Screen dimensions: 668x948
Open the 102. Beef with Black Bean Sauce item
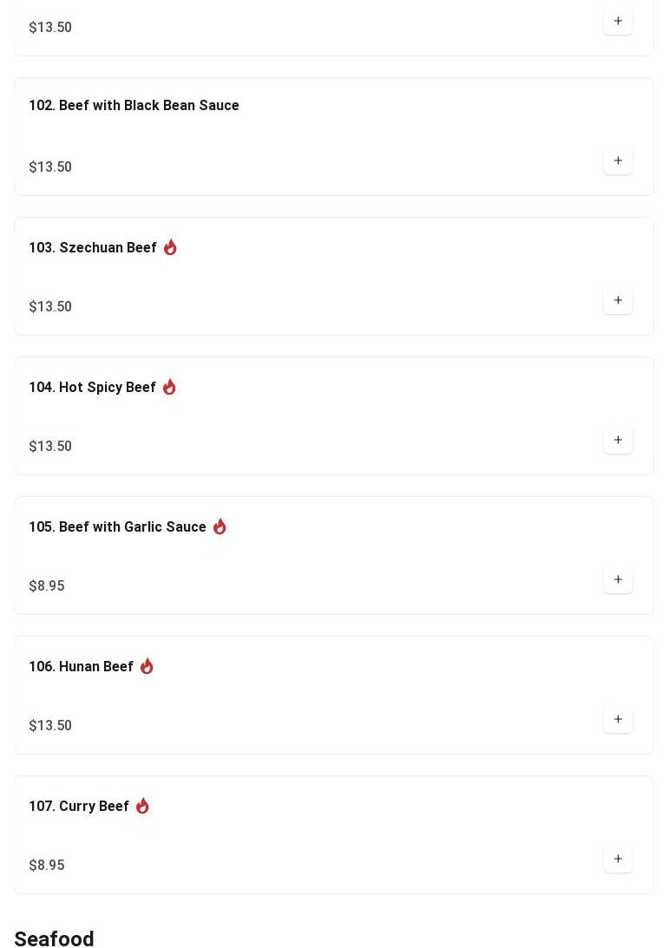click(134, 105)
